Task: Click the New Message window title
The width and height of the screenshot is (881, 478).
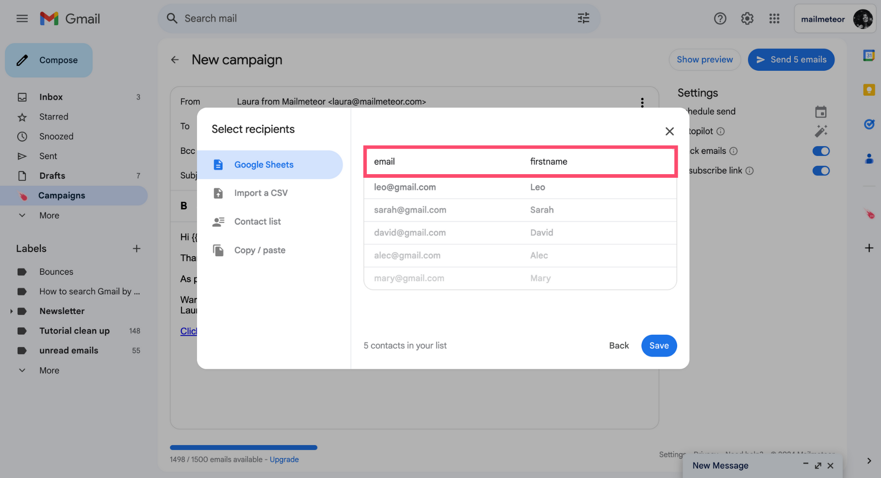Action: tap(720, 466)
